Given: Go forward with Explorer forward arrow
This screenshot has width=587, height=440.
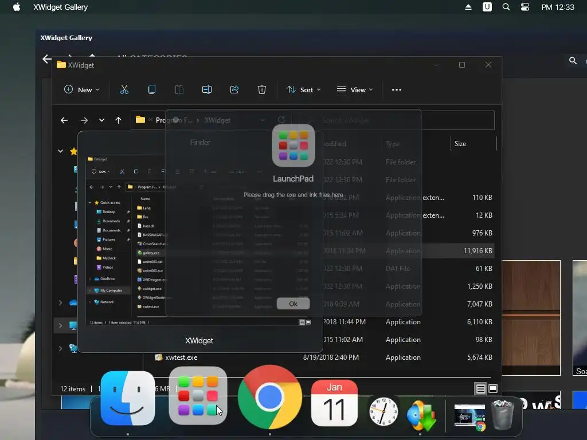Looking at the screenshot, I should point(84,120).
